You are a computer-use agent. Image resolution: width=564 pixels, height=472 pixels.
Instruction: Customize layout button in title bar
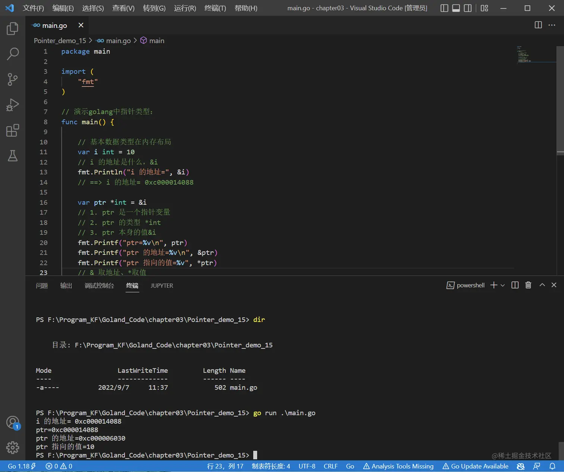[x=484, y=8]
